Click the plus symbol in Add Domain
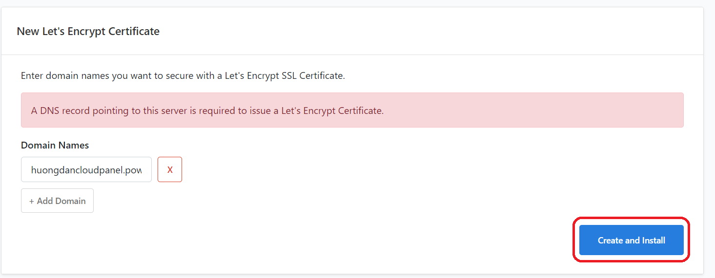This screenshot has height=278, width=715. [x=32, y=201]
